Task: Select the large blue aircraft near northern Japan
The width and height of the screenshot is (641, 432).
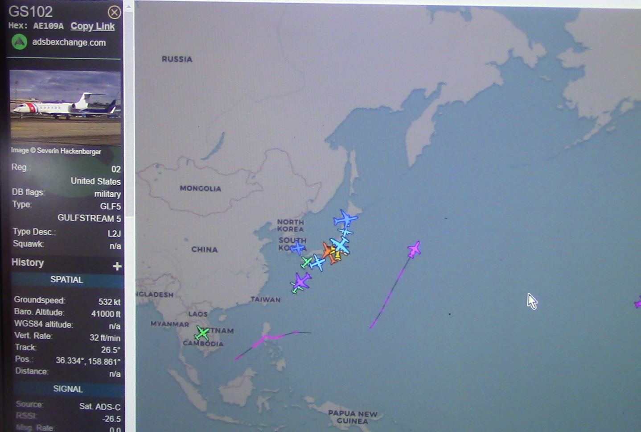Action: tap(345, 219)
